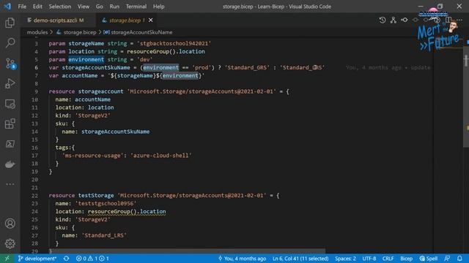This screenshot has width=469, height=263.
Task: Open editor More Actions ellipsis
Action: [x=459, y=20]
